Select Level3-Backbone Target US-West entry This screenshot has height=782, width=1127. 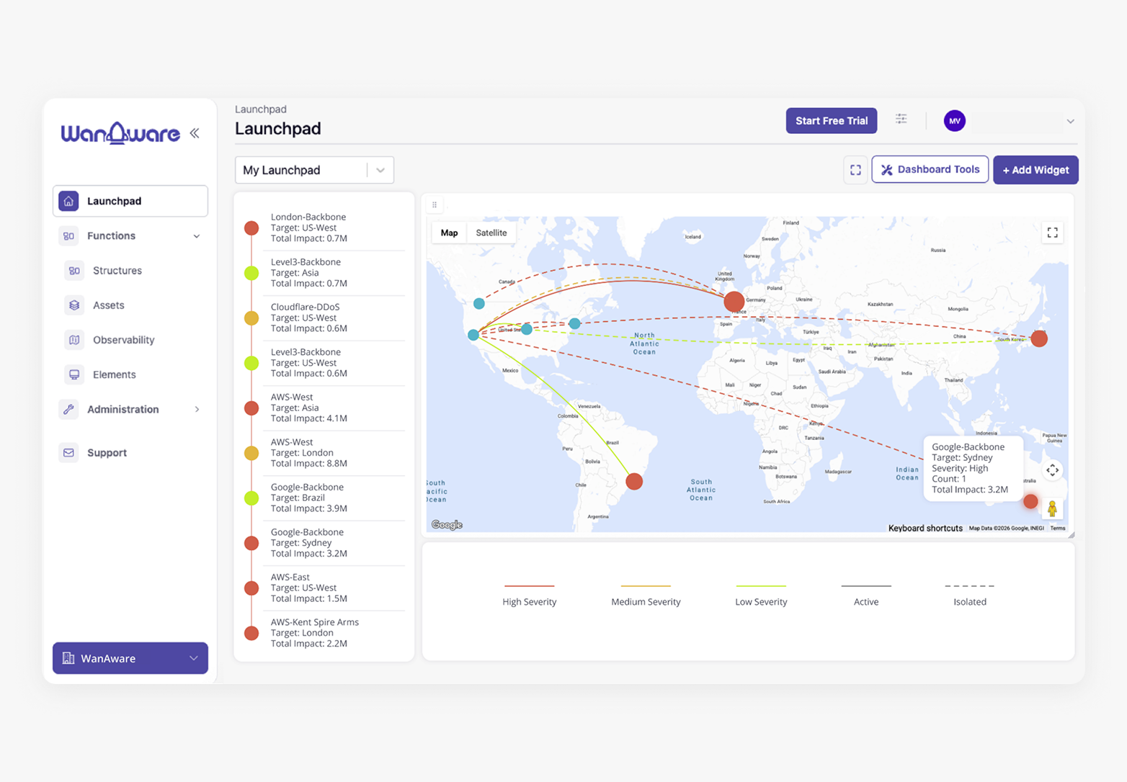(324, 363)
